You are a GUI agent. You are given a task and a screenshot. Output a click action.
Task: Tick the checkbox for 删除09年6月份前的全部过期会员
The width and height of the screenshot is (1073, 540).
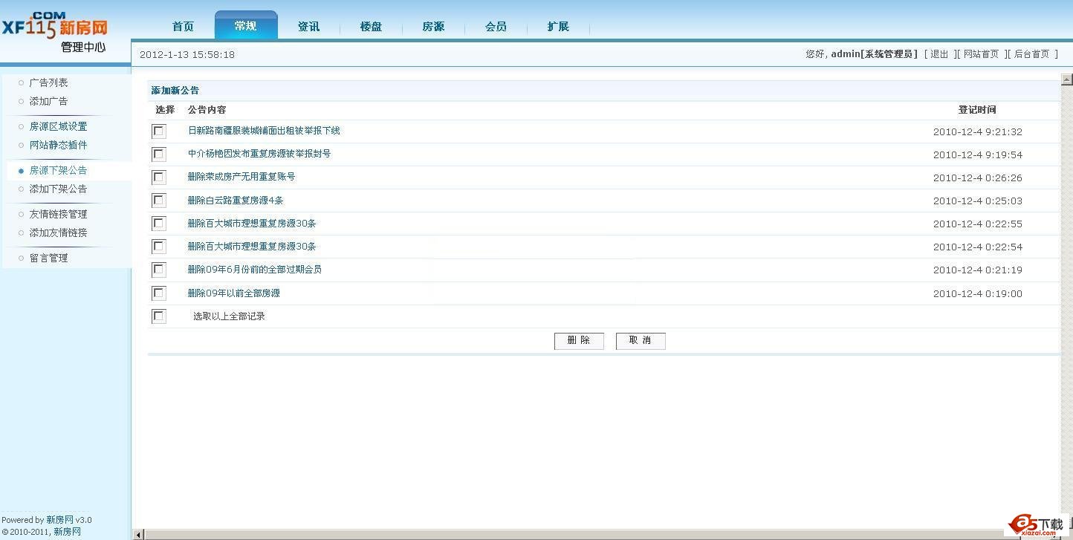(159, 270)
